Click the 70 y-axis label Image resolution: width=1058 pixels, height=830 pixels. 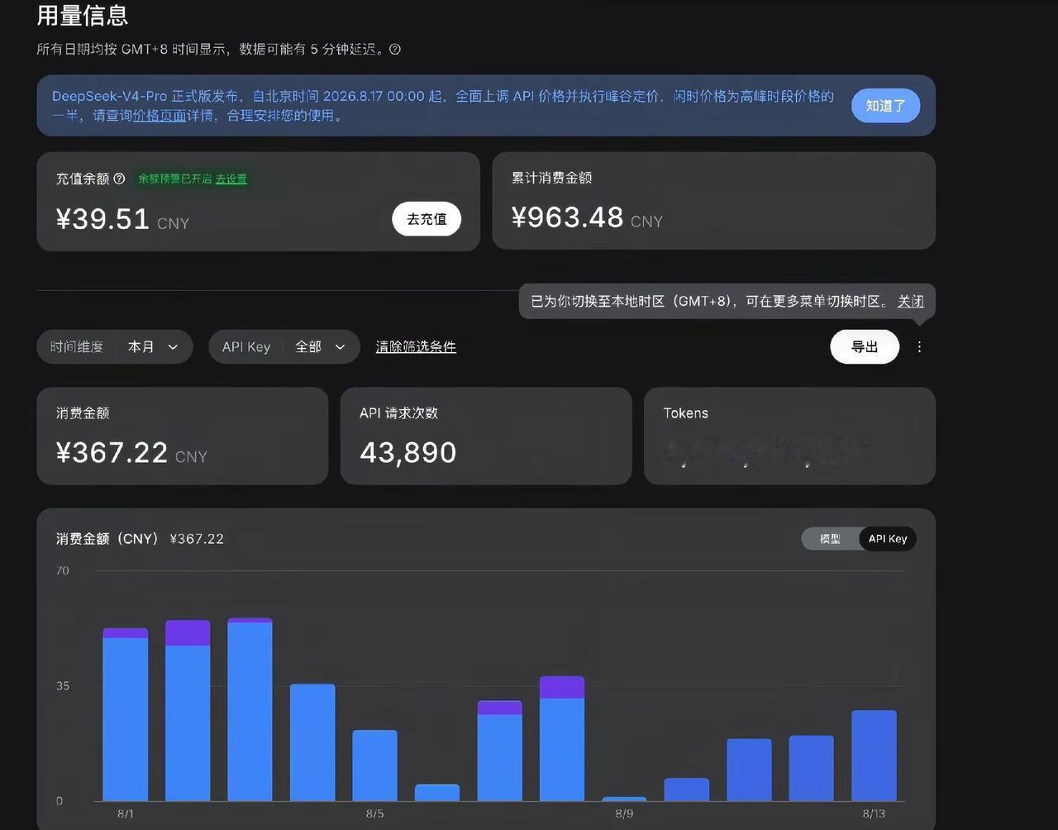tap(63, 570)
